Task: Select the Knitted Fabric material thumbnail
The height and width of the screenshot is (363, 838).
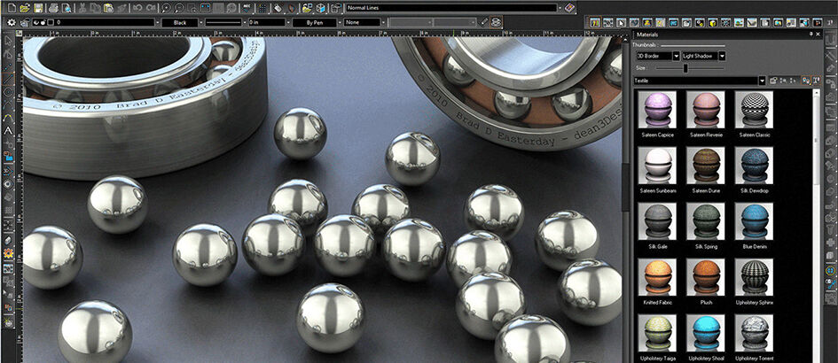Action: coord(657,277)
